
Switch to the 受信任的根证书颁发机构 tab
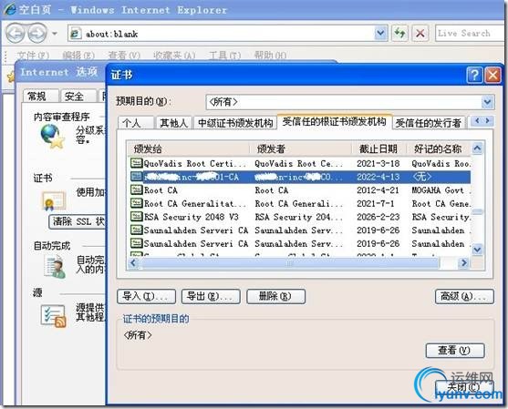pyautogui.click(x=335, y=122)
